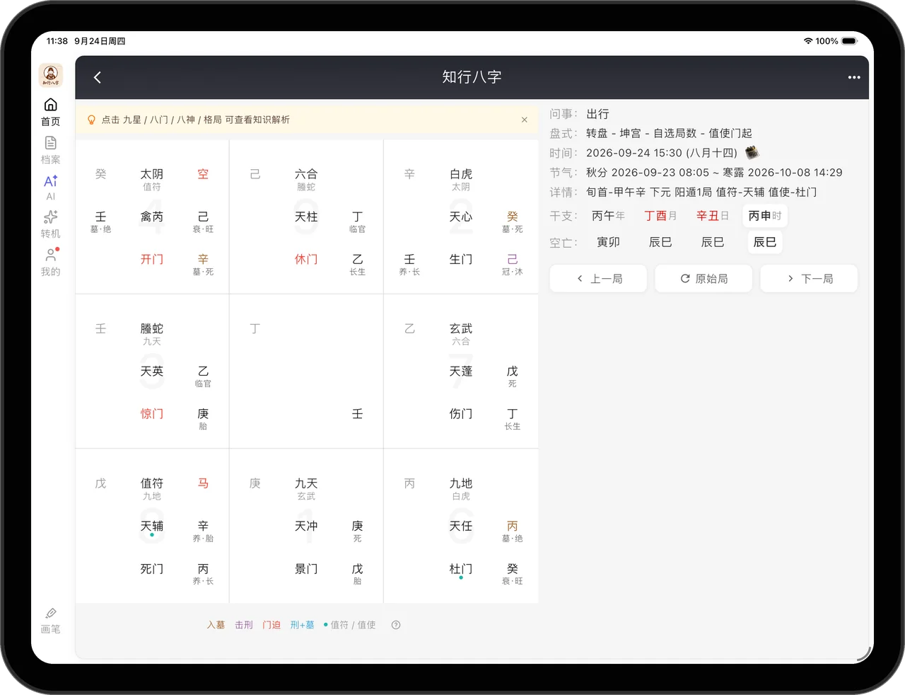Tap the 惊门 gate
This screenshot has width=905, height=695.
pyautogui.click(x=152, y=414)
